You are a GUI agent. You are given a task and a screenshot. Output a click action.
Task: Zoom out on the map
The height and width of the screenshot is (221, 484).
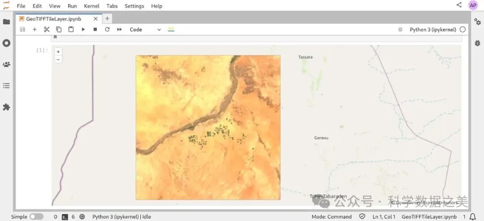tap(58, 59)
